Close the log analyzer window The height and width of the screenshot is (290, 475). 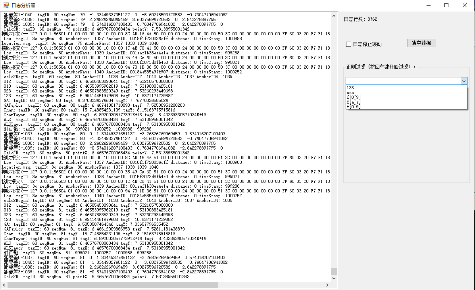[x=465, y=6]
